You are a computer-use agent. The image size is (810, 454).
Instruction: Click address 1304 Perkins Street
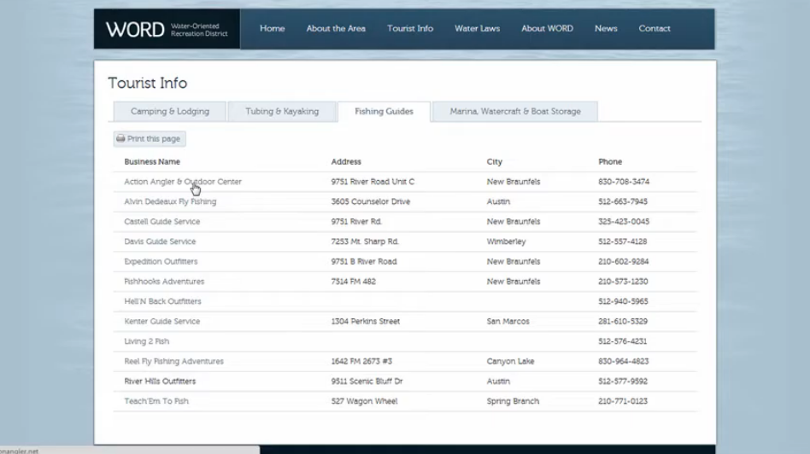(365, 322)
